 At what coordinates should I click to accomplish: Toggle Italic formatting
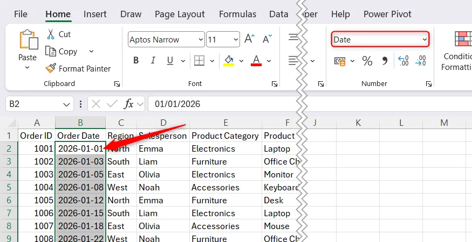pos(153,61)
